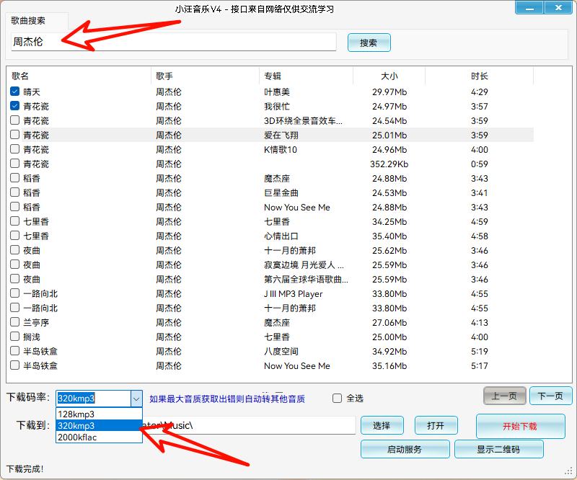Uncheck the checked 青花瓷 song checkbox
The height and width of the screenshot is (480, 577).
[15, 107]
